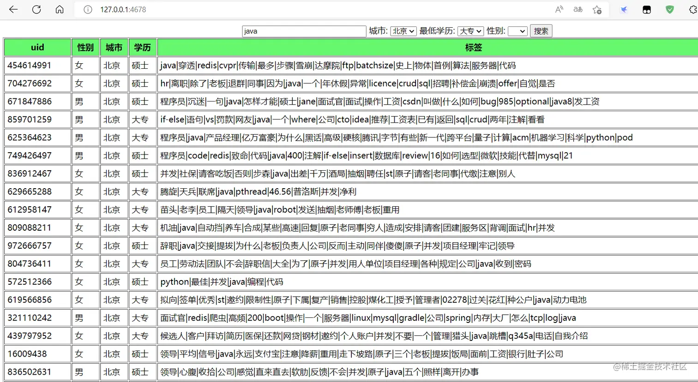Open the green shield extension icon
Image resolution: width=698 pixels, height=382 pixels.
[x=670, y=9]
